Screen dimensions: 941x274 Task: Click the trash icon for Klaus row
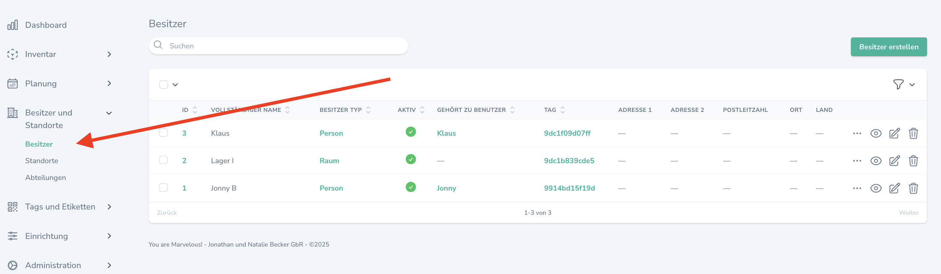(913, 134)
